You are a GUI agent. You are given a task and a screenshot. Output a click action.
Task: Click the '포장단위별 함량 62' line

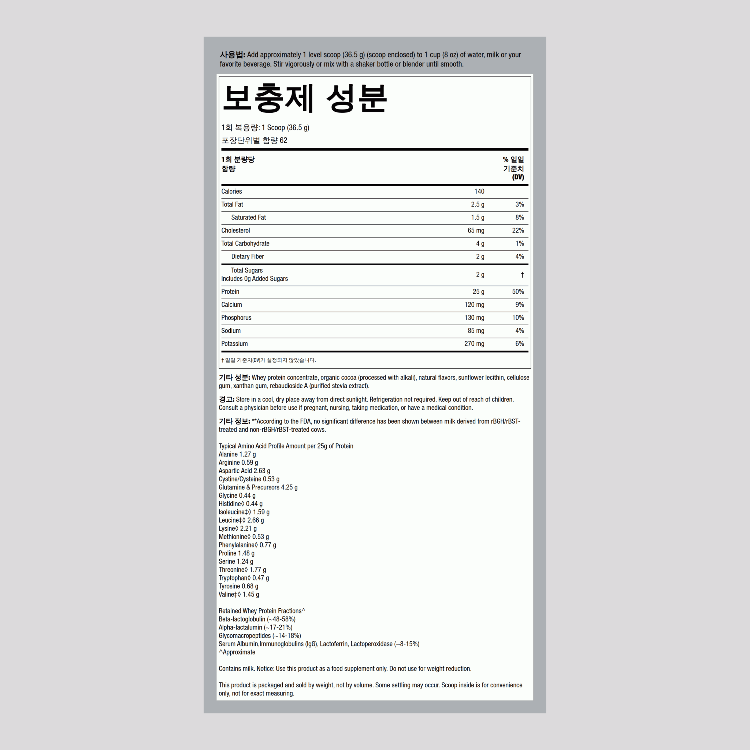[x=254, y=141]
